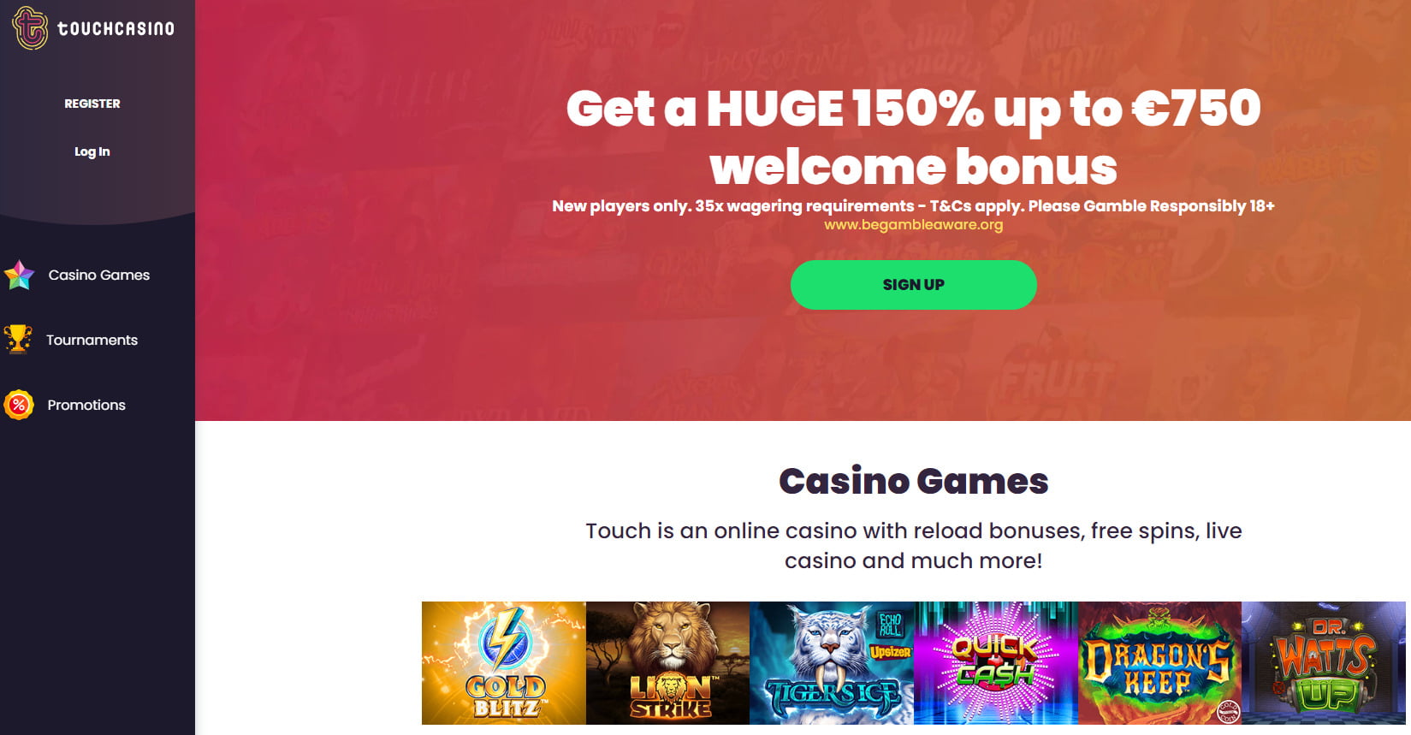Open the Dragon's Keep game tile
1411x735 pixels.
[1159, 663]
